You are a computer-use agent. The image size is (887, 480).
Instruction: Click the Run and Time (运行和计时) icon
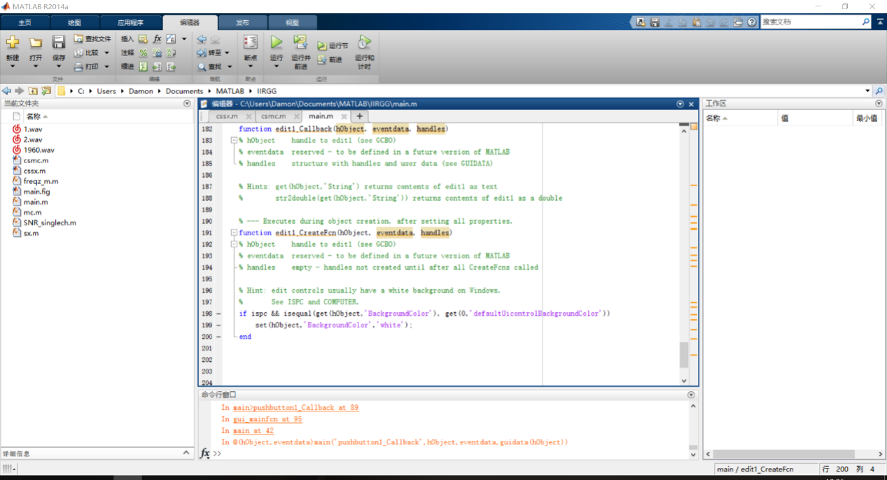(x=364, y=43)
